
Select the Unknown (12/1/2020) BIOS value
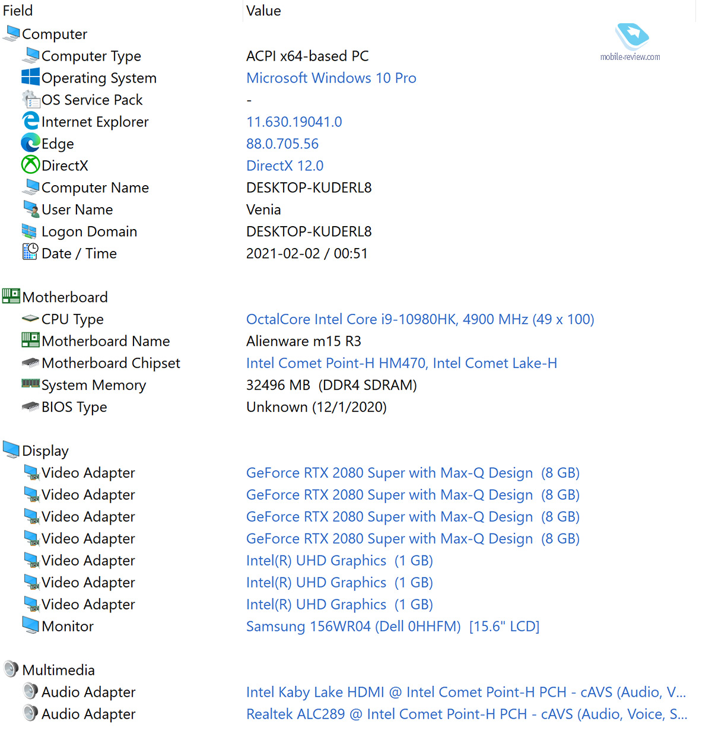pos(316,407)
